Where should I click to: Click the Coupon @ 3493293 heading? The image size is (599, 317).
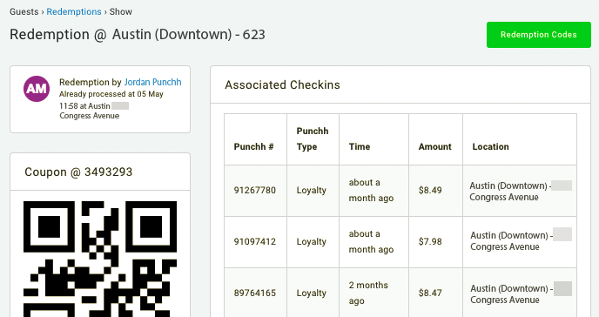(78, 172)
